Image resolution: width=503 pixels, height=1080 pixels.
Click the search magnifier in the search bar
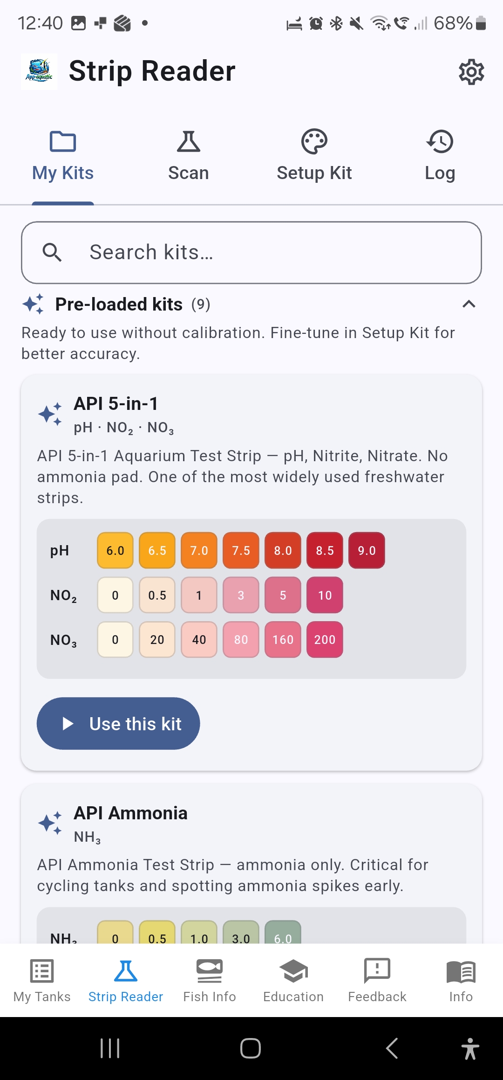pyautogui.click(x=53, y=252)
